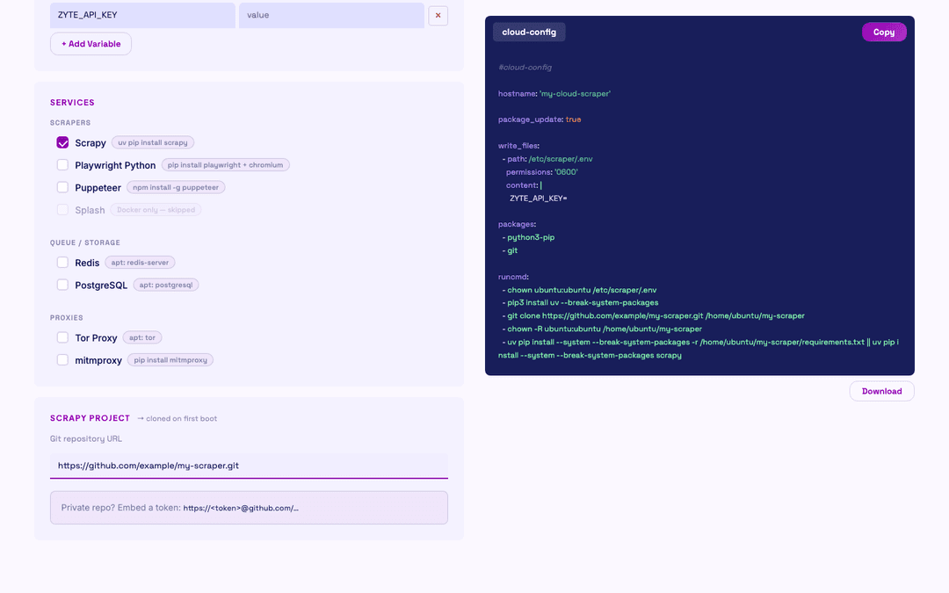Click the 'ZYTE_API_KEY=' line in config
This screenshot has height=593, width=949.
coord(538,199)
